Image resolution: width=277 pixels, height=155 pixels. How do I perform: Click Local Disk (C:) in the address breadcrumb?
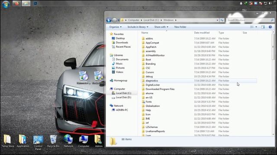point(151,20)
